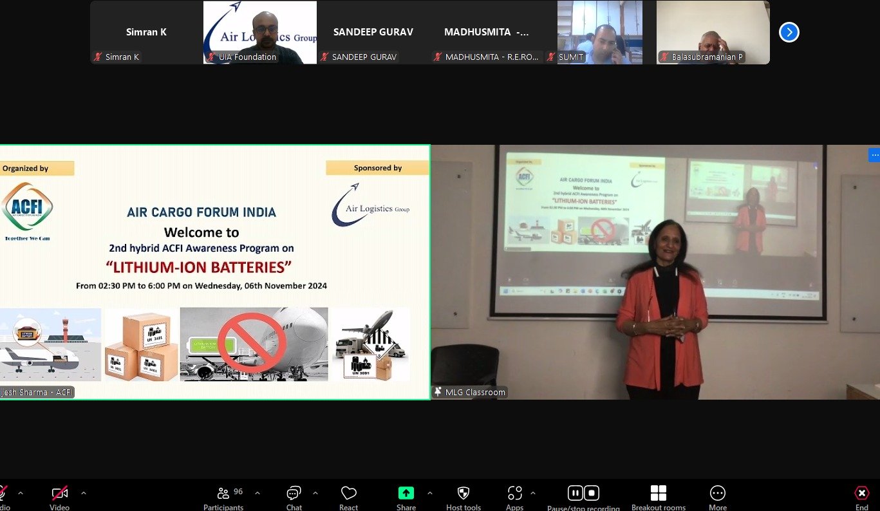Expand video options chevron

(83, 493)
